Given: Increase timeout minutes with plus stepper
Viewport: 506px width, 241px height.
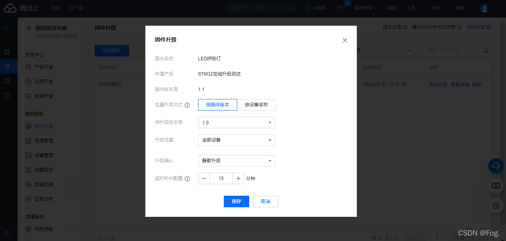Looking at the screenshot, I should coord(238,178).
